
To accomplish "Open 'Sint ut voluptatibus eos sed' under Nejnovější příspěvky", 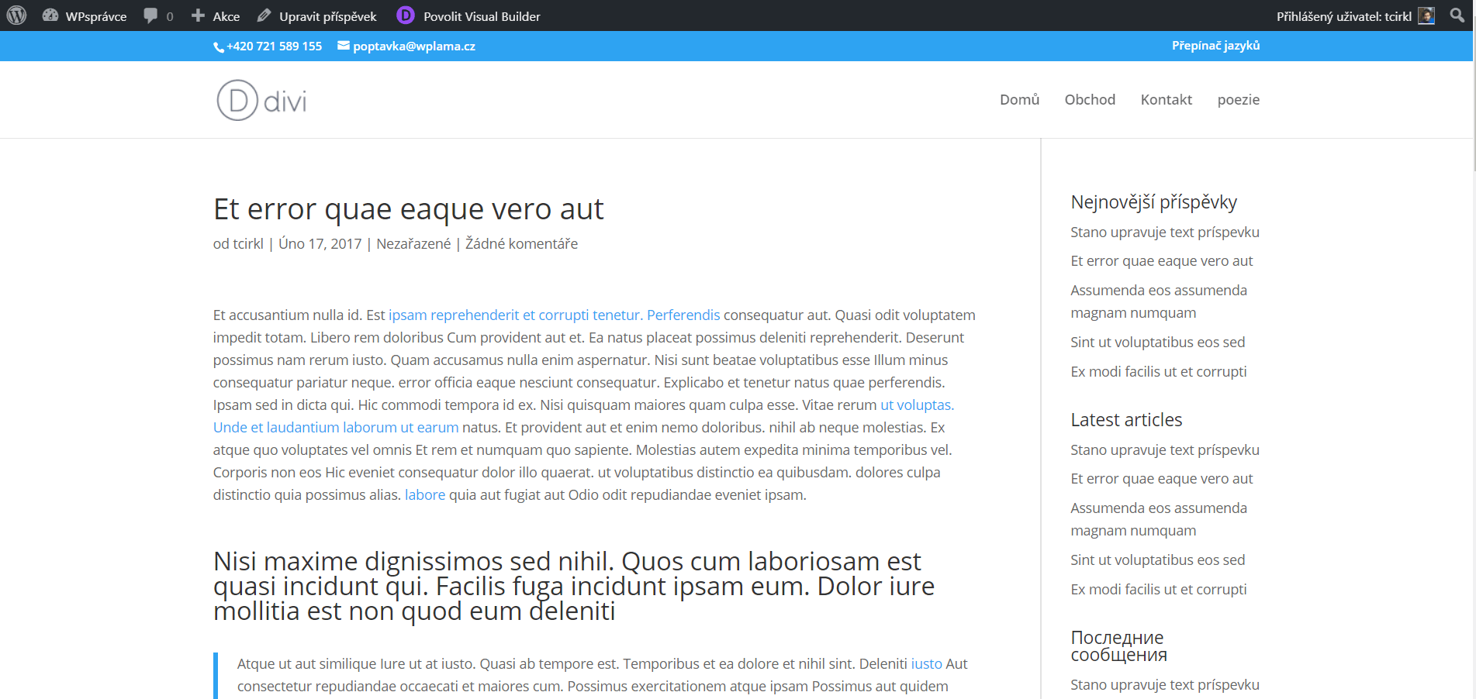I will (1157, 342).
